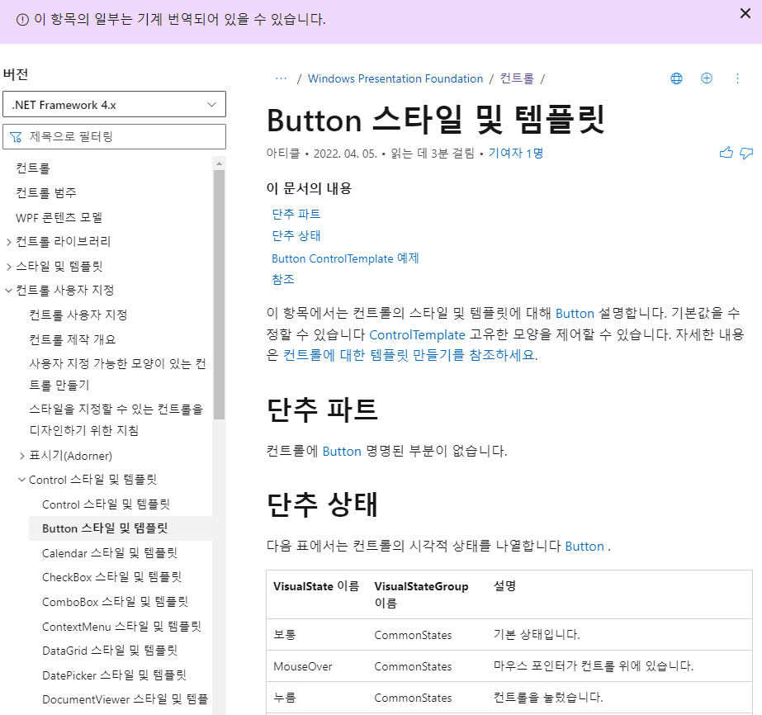This screenshot has height=715, width=762.
Task: Click the page title Button 스타일 및 템플릿
Action: click(x=436, y=120)
